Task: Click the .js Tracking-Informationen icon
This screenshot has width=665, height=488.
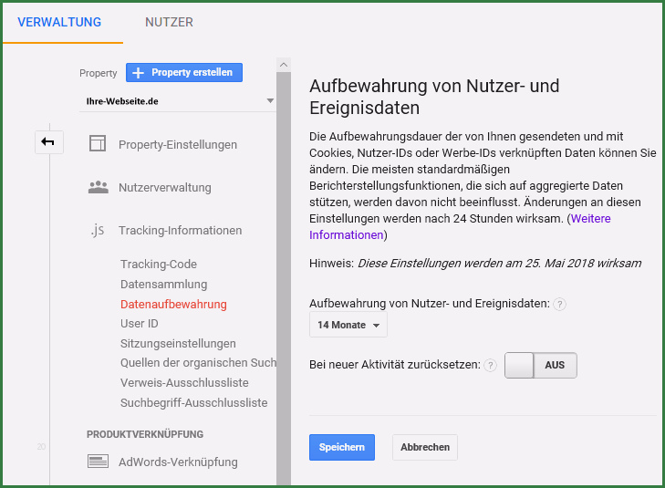Action: pos(98,231)
